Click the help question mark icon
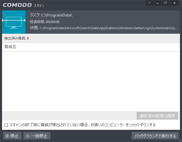Image resolution: width=182 pixels, height=142 pixels. pos(149,3)
